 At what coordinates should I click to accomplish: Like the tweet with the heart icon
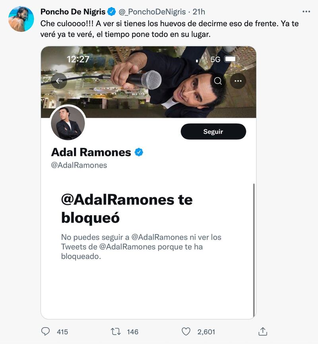186,331
